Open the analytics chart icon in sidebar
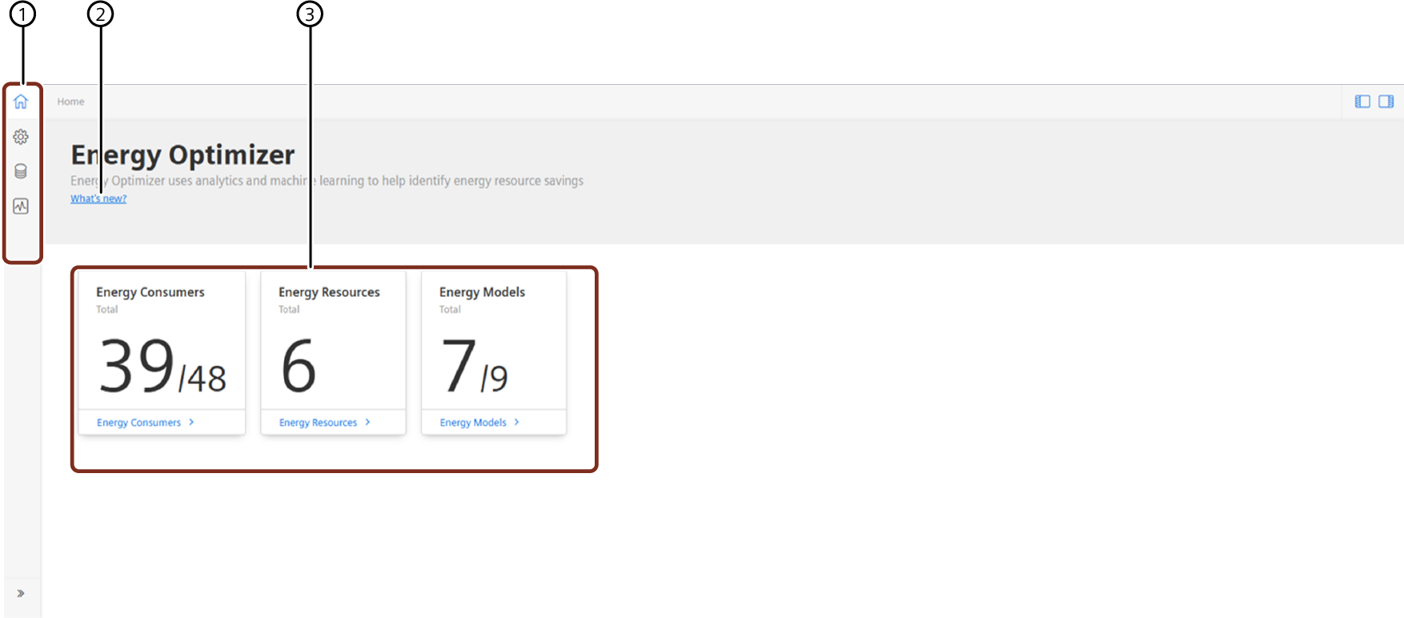Image resolution: width=1404 pixels, height=618 pixels. coord(21,207)
